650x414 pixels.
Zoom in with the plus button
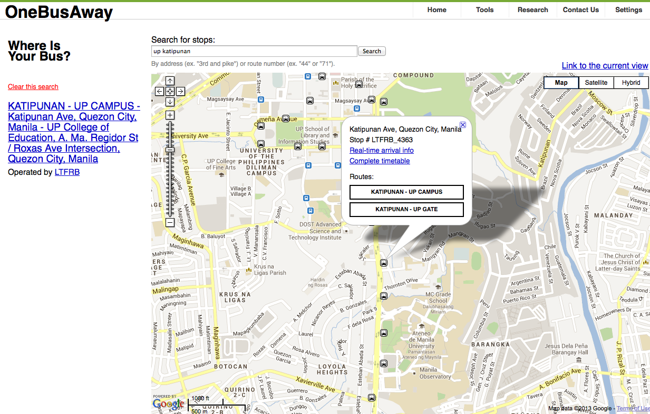pyautogui.click(x=170, y=115)
